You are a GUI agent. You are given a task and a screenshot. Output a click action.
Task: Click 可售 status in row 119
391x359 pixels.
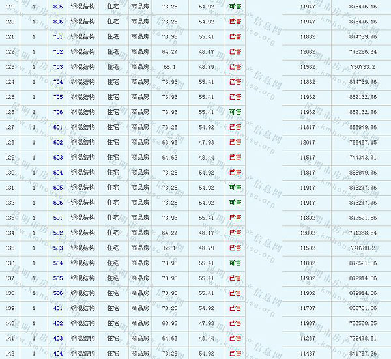[235, 7]
